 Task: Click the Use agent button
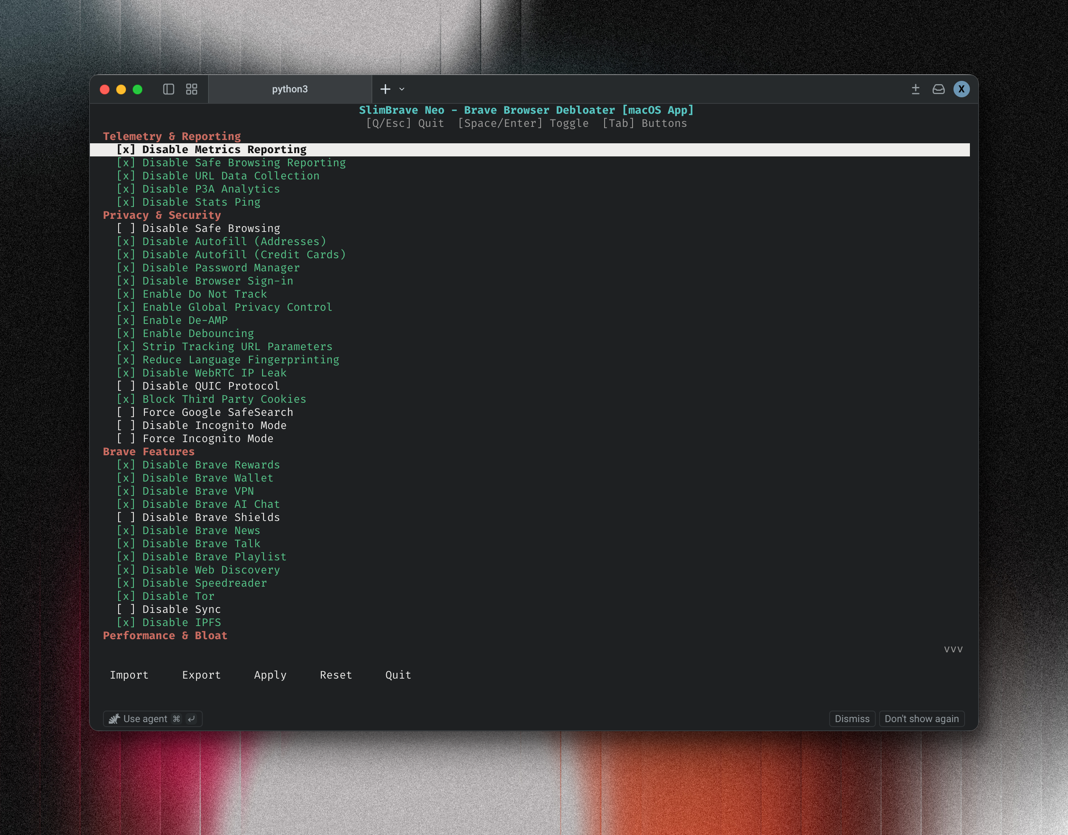[153, 718]
